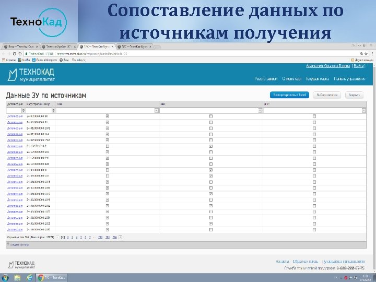The width and height of the screenshot is (376, 282).
Task: Close the active ГИС Технокад browser tab
Action: point(112,46)
